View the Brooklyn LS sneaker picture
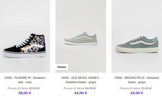The image size is (162, 101). [x=137, y=45]
